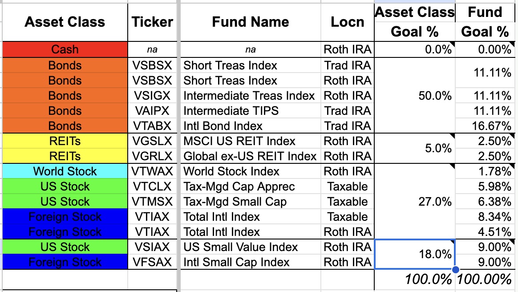
Task: Click the 100.00% fund goal total cell
Action: [x=486, y=280]
